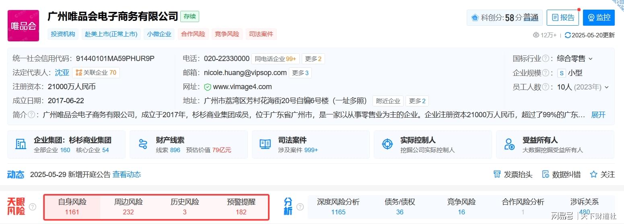Screen dimensions: 624x224
Task: Click the 竞争风险 red tag
Action: (x=227, y=34)
